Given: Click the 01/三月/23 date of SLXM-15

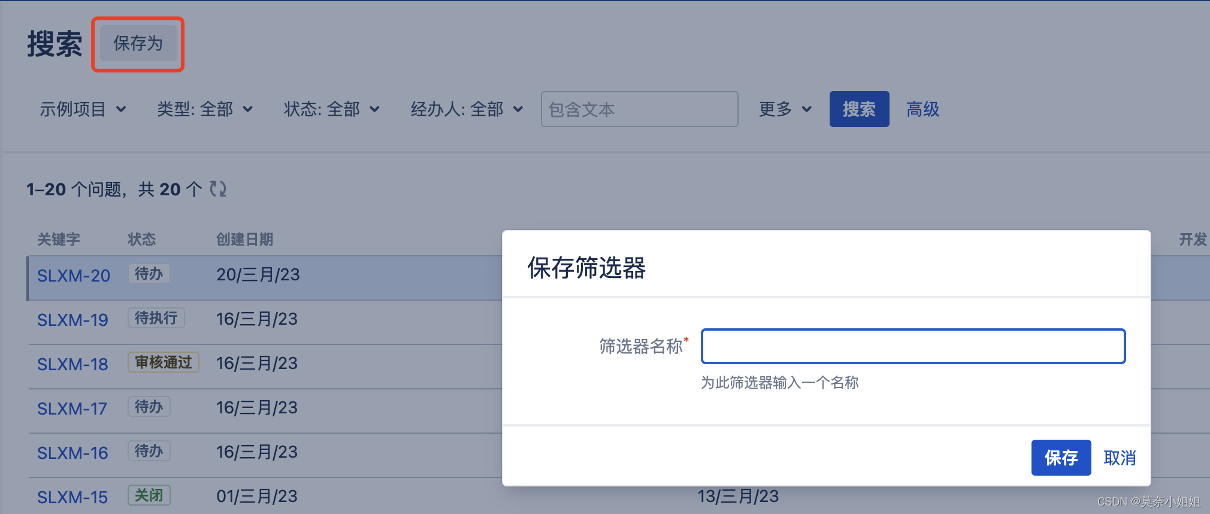Looking at the screenshot, I should coord(257,496).
